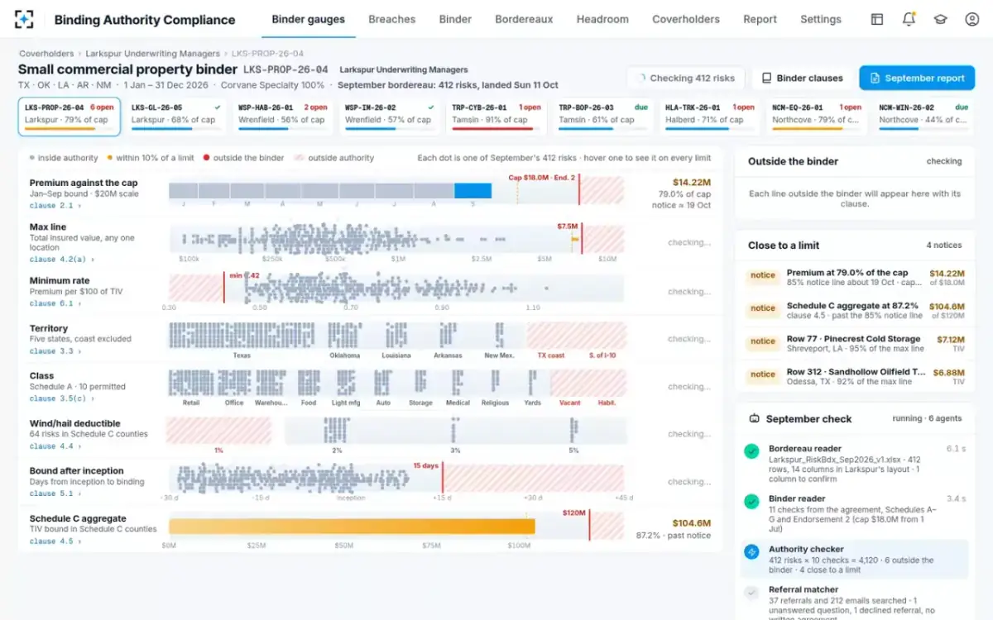Screen dimensions: 993x620
Task: Open the layout panel icon in header
Action: [877, 19]
